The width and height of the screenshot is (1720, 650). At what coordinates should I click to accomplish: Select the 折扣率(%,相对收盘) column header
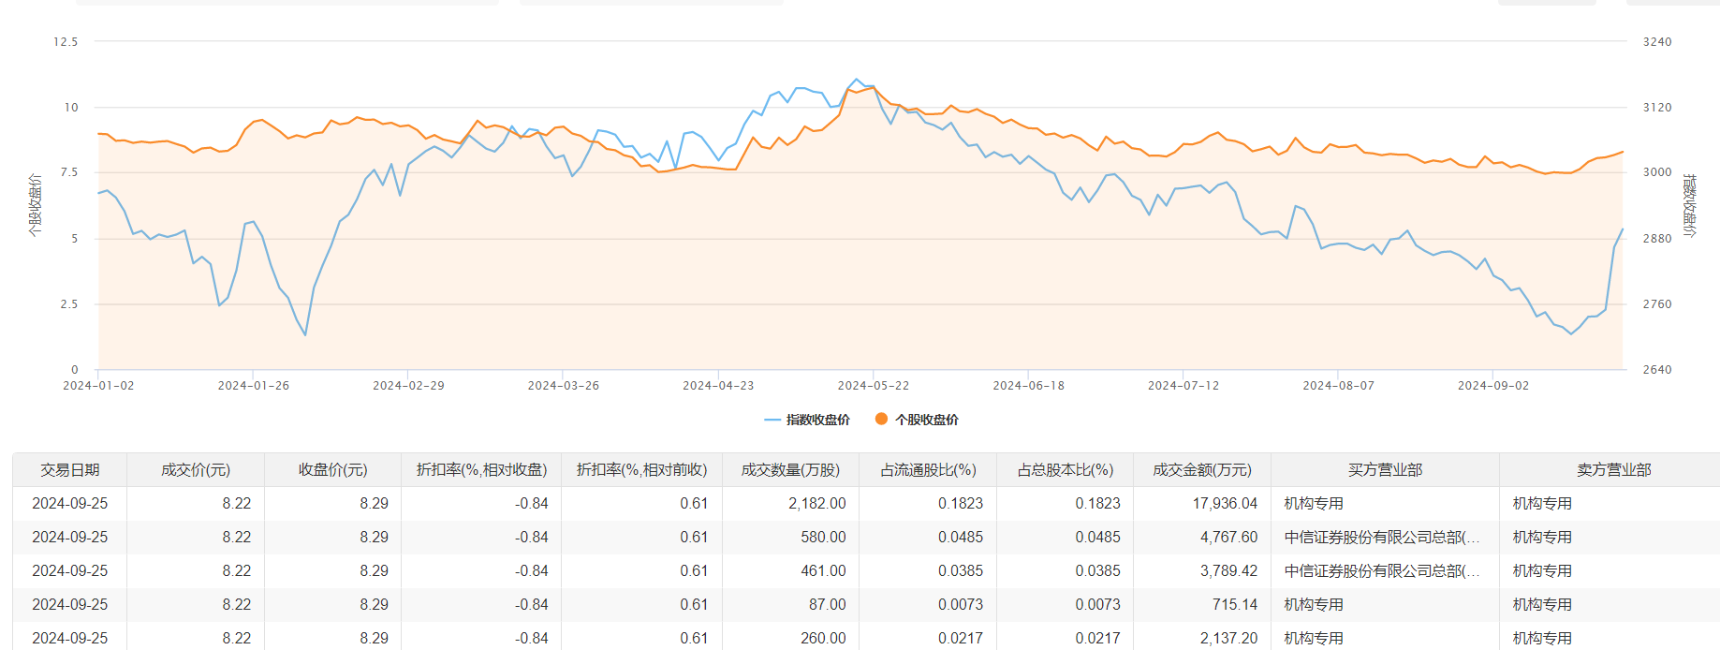tap(481, 470)
